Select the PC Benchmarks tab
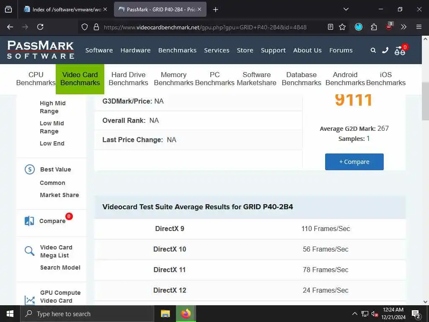Screen dimensions: 429x322 (215, 79)
